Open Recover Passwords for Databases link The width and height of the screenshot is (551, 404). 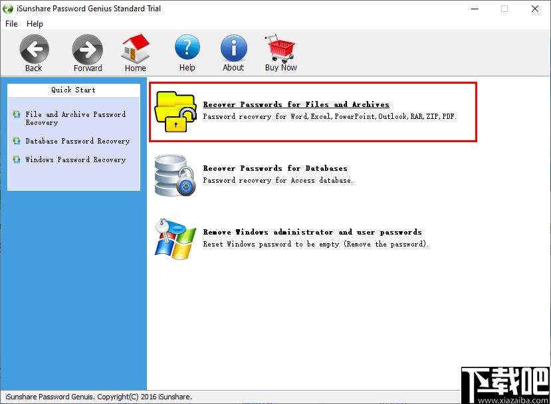[x=275, y=168]
